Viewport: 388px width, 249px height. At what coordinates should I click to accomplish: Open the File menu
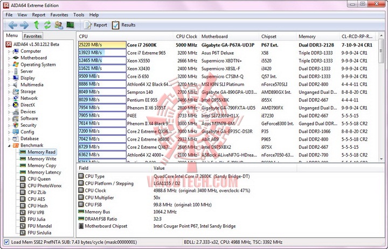pyautogui.click(x=9, y=15)
